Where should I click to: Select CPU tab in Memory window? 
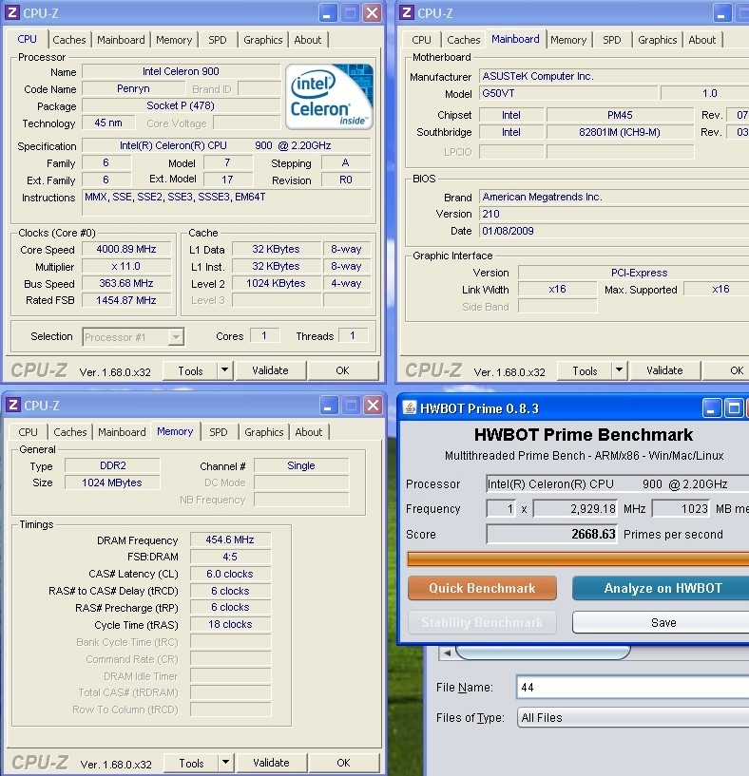click(x=28, y=432)
